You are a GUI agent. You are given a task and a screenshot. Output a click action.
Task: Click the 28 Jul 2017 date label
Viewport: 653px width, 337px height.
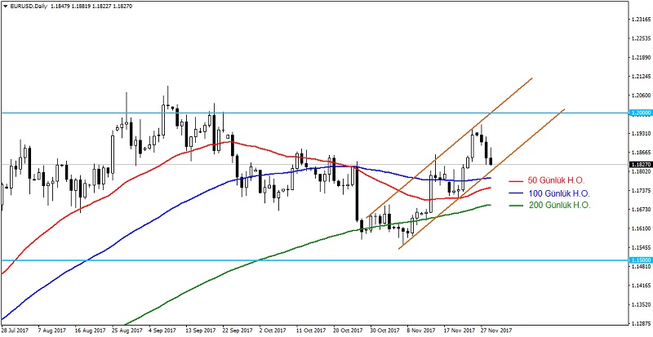(x=16, y=331)
